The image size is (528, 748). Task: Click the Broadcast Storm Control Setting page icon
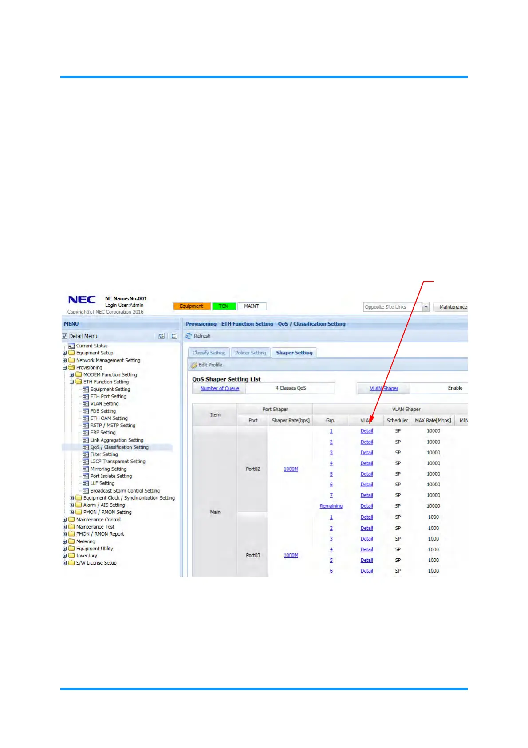(x=86, y=491)
